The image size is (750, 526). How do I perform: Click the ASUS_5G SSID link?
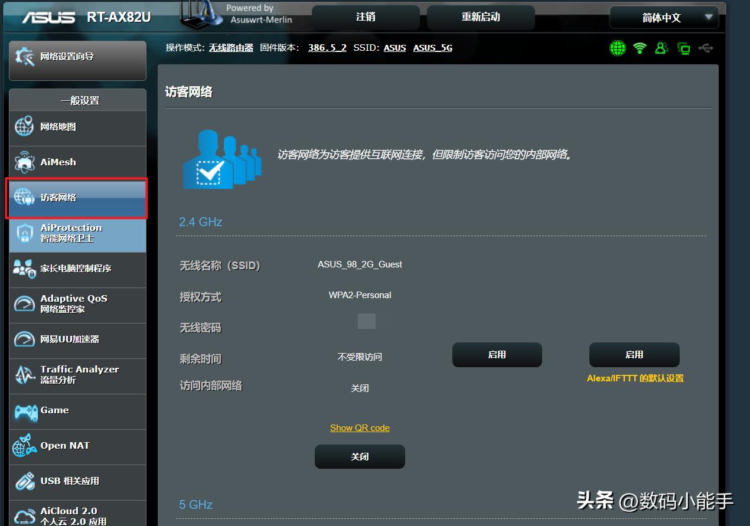click(x=433, y=48)
